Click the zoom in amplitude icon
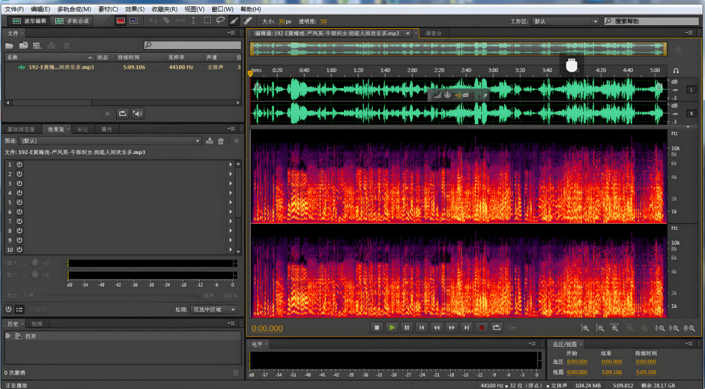Screen dimensions: 705x389 (585, 328)
